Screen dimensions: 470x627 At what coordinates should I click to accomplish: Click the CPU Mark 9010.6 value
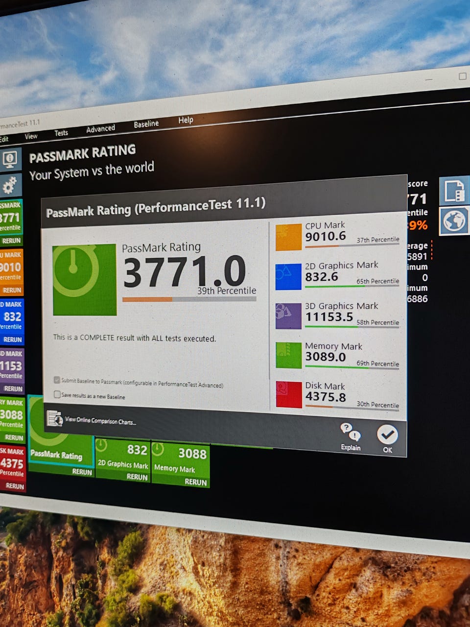326,236
